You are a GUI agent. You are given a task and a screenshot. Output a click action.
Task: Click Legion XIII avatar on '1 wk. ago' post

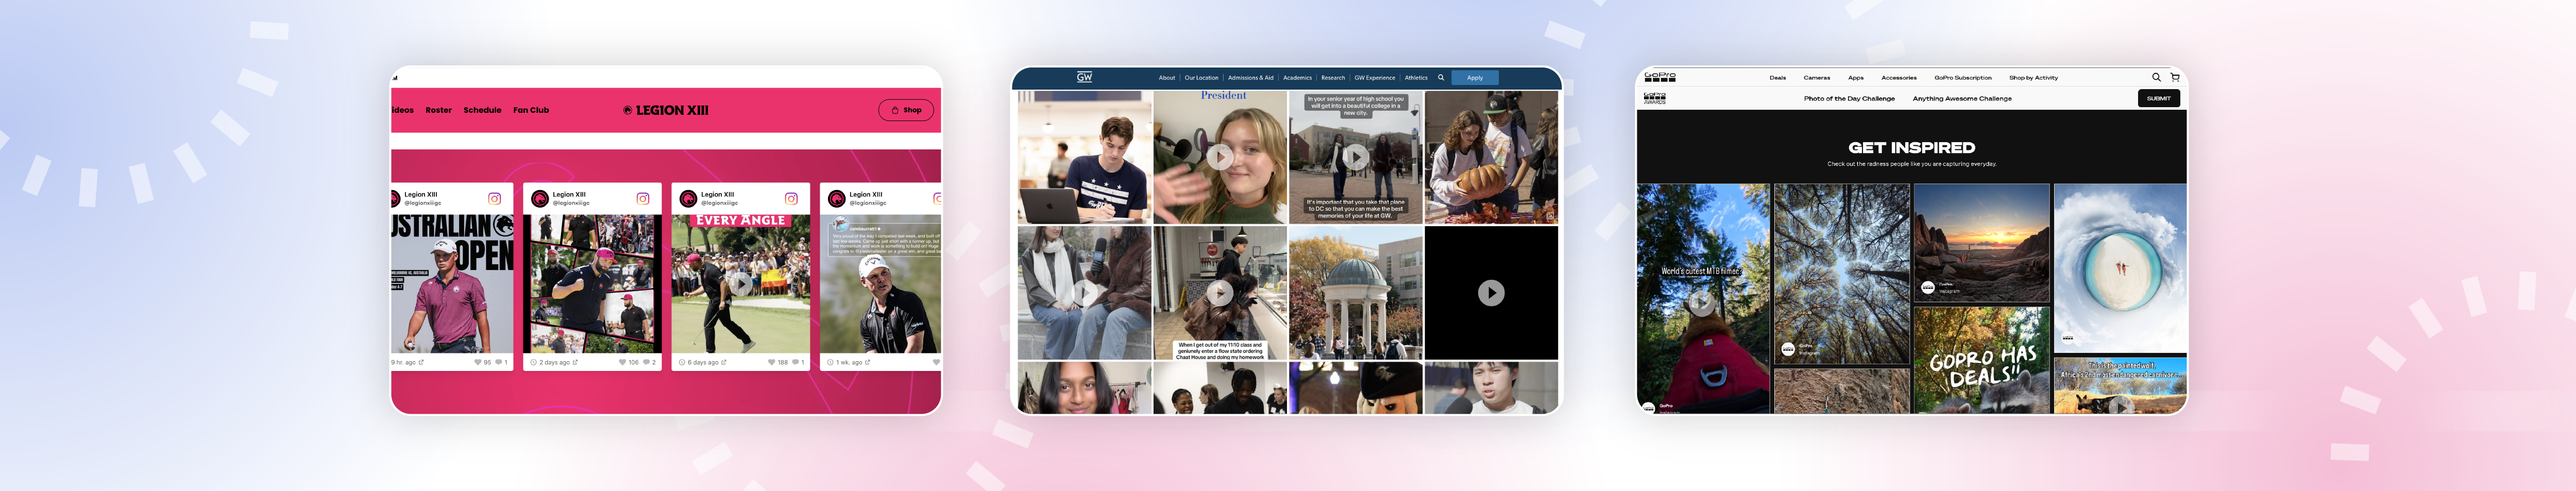click(837, 198)
